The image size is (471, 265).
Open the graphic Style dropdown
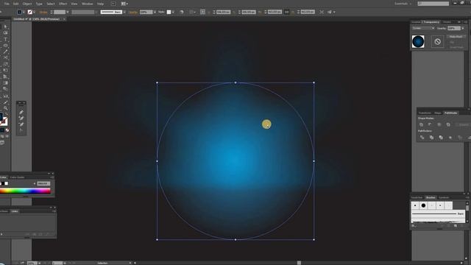click(173, 12)
